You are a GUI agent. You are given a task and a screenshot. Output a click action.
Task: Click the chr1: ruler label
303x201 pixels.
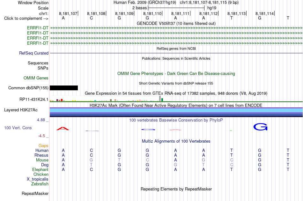click(44, 13)
